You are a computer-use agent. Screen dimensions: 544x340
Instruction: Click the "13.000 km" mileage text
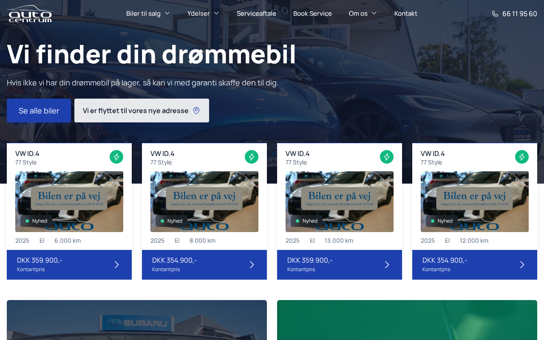point(339,241)
